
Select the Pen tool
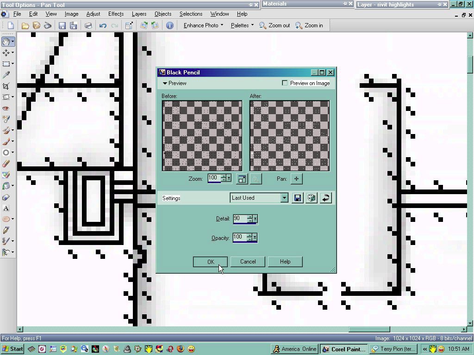click(x=6, y=230)
